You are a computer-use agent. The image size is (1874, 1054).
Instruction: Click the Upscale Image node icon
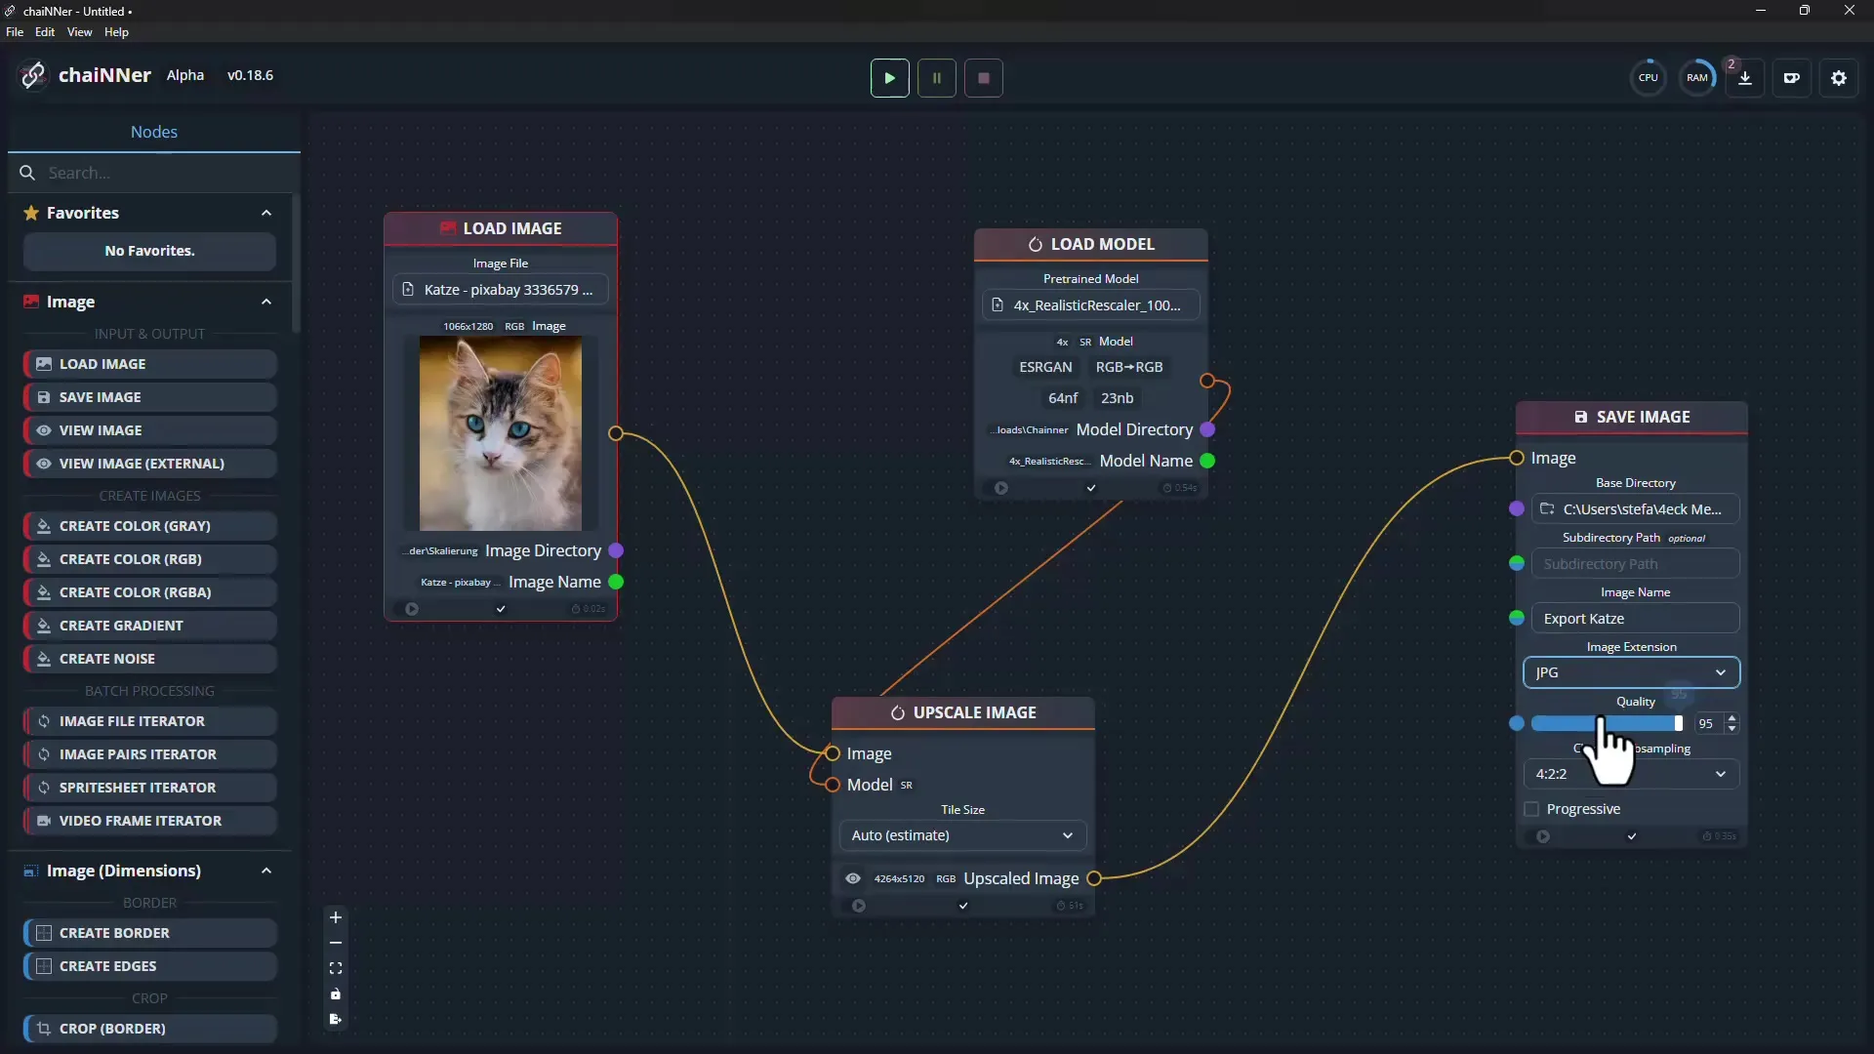coord(898,711)
